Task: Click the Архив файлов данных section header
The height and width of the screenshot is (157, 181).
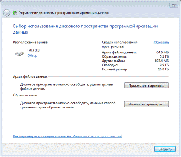Action: [x=30, y=76]
